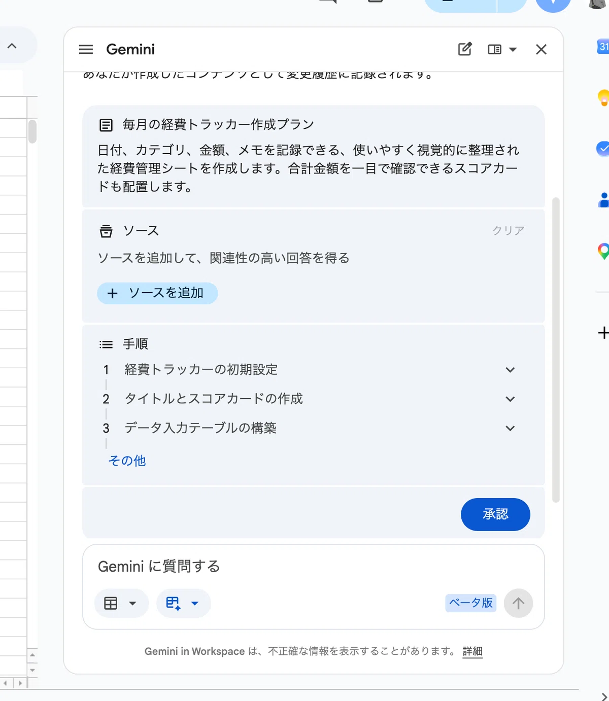Click the sheet scroll right arrow
609x701 pixels.
[20, 683]
